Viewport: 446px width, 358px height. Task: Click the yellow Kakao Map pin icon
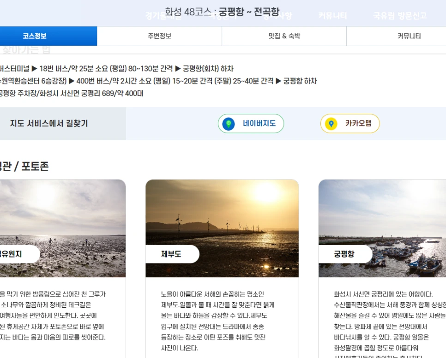[331, 124]
